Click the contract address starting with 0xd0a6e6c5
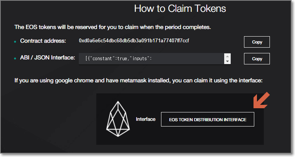Viewport: 295px width, 157px height. (139, 40)
